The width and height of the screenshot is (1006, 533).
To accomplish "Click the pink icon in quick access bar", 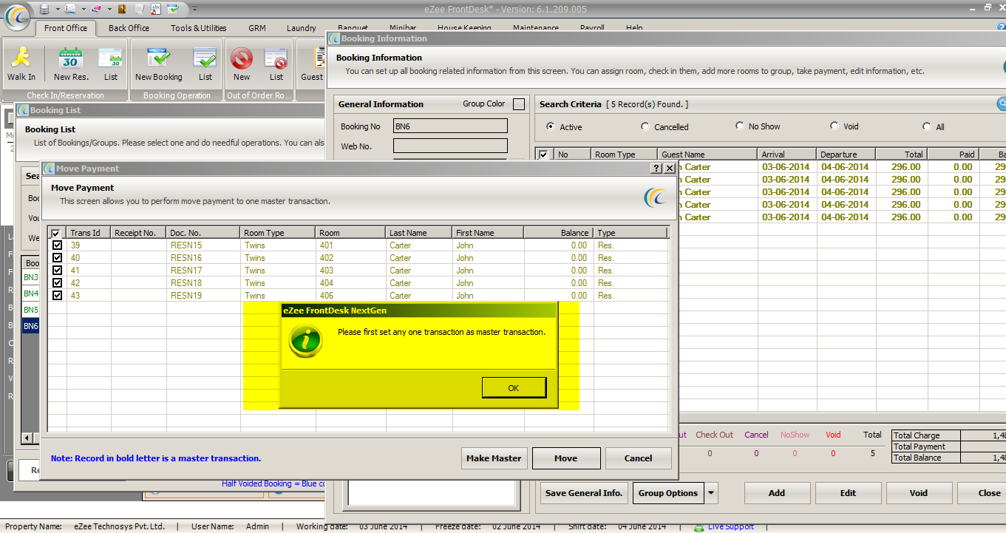I will [x=95, y=9].
